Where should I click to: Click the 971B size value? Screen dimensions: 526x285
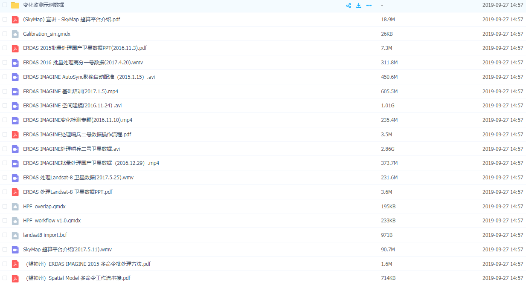(387, 235)
